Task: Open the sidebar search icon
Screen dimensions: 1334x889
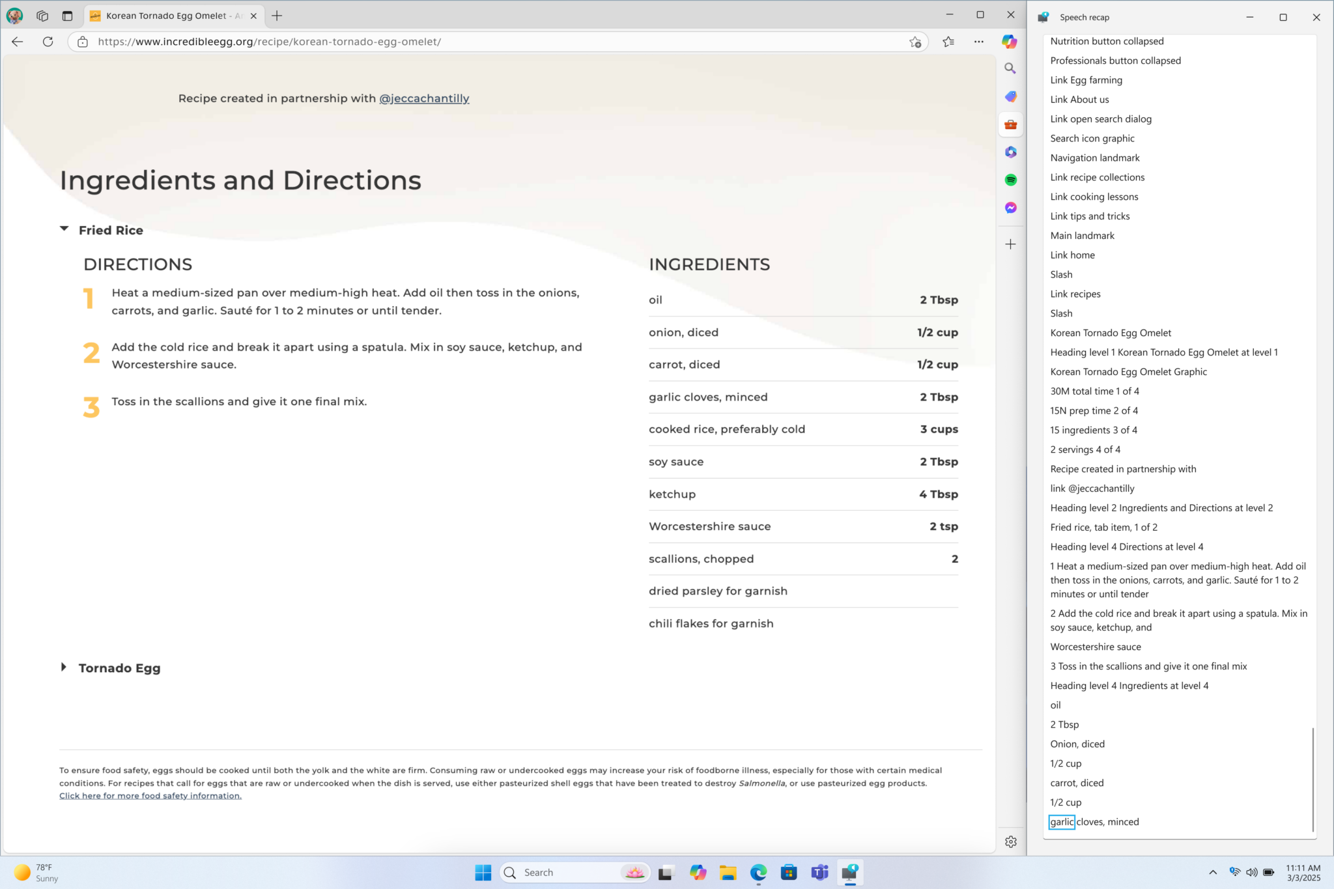Action: (1010, 68)
